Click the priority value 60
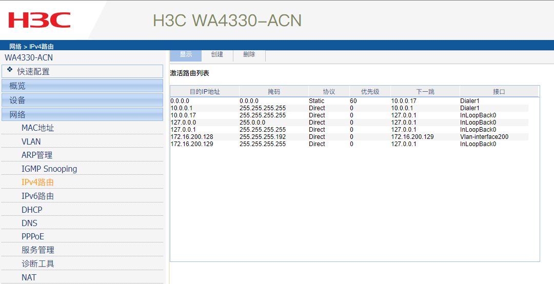554x284 pixels. click(x=353, y=101)
